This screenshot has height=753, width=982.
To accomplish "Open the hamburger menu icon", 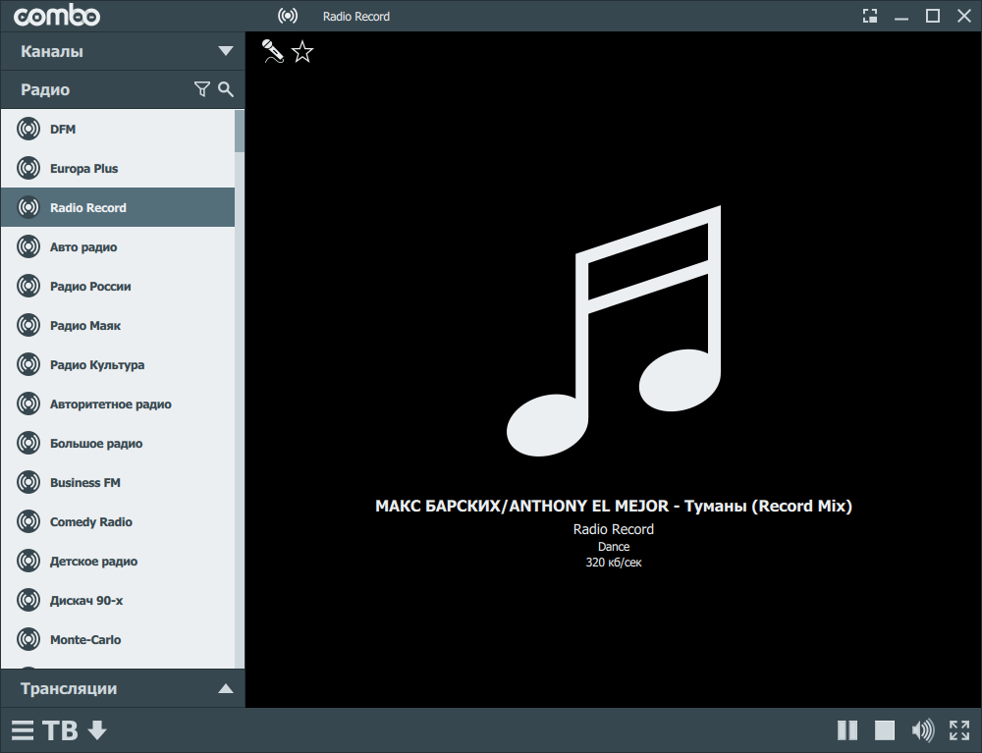I will click(x=23, y=729).
